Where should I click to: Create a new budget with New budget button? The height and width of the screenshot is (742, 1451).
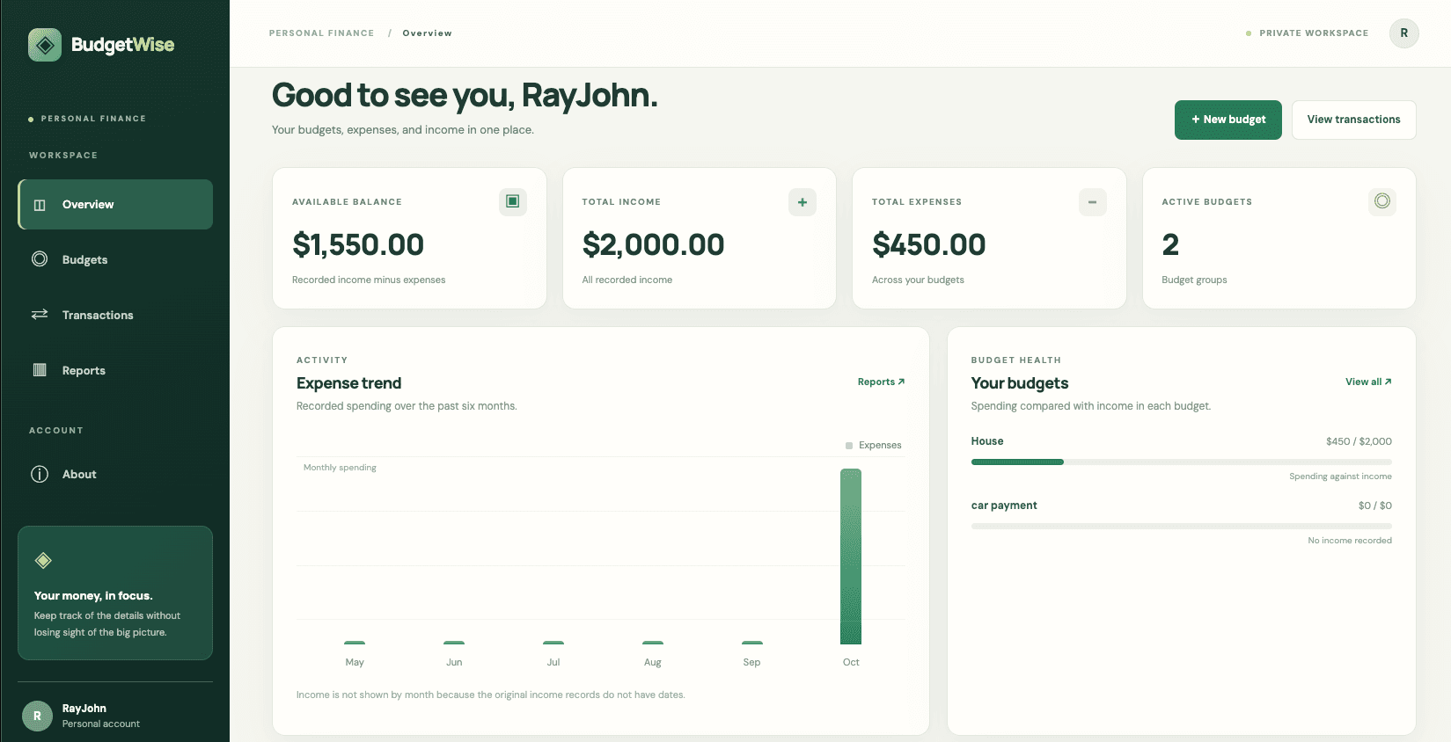click(1228, 120)
